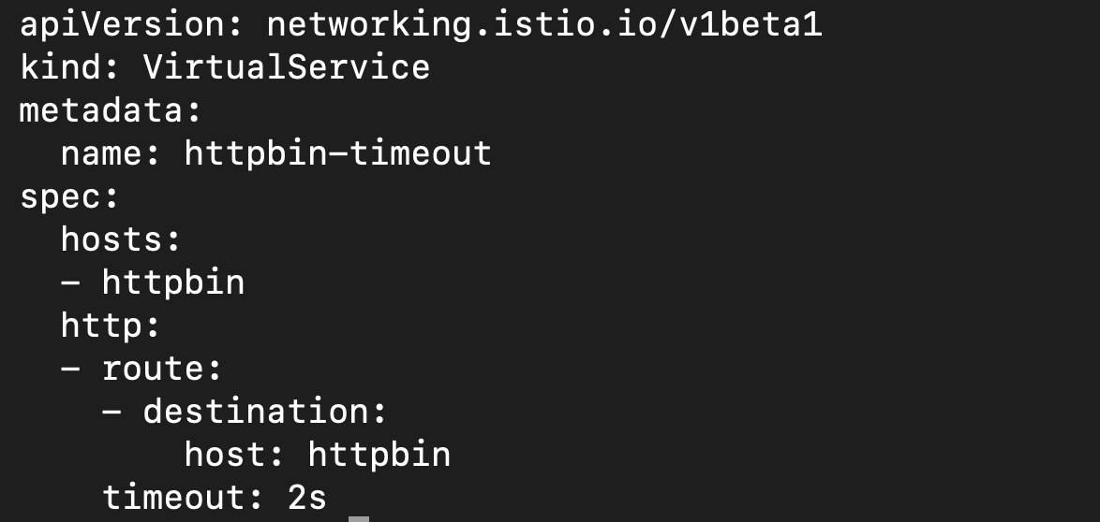The image size is (1100, 522).
Task: Click the httpbin value after host:
Action: tap(379, 454)
